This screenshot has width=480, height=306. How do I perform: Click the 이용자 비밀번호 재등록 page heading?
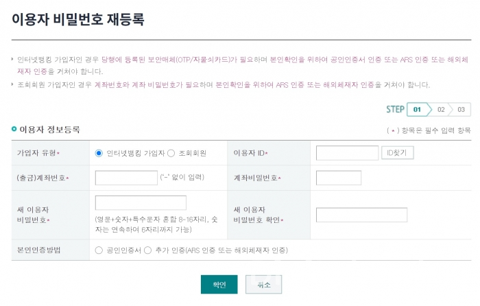point(77,19)
